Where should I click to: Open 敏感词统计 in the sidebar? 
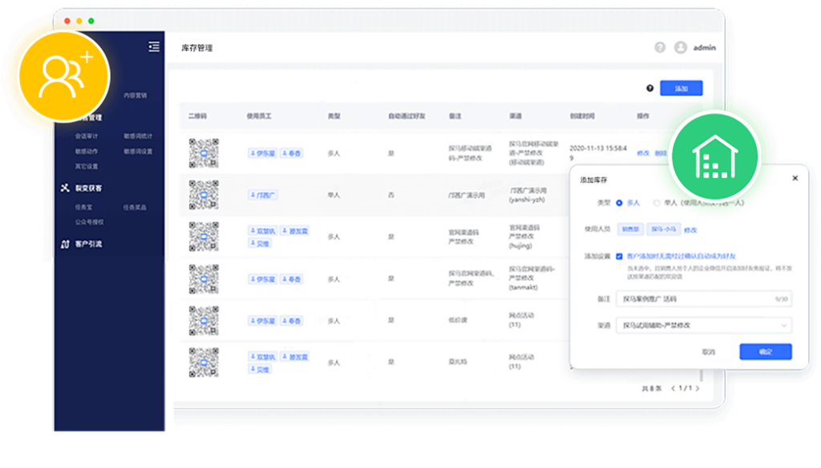[x=137, y=136]
